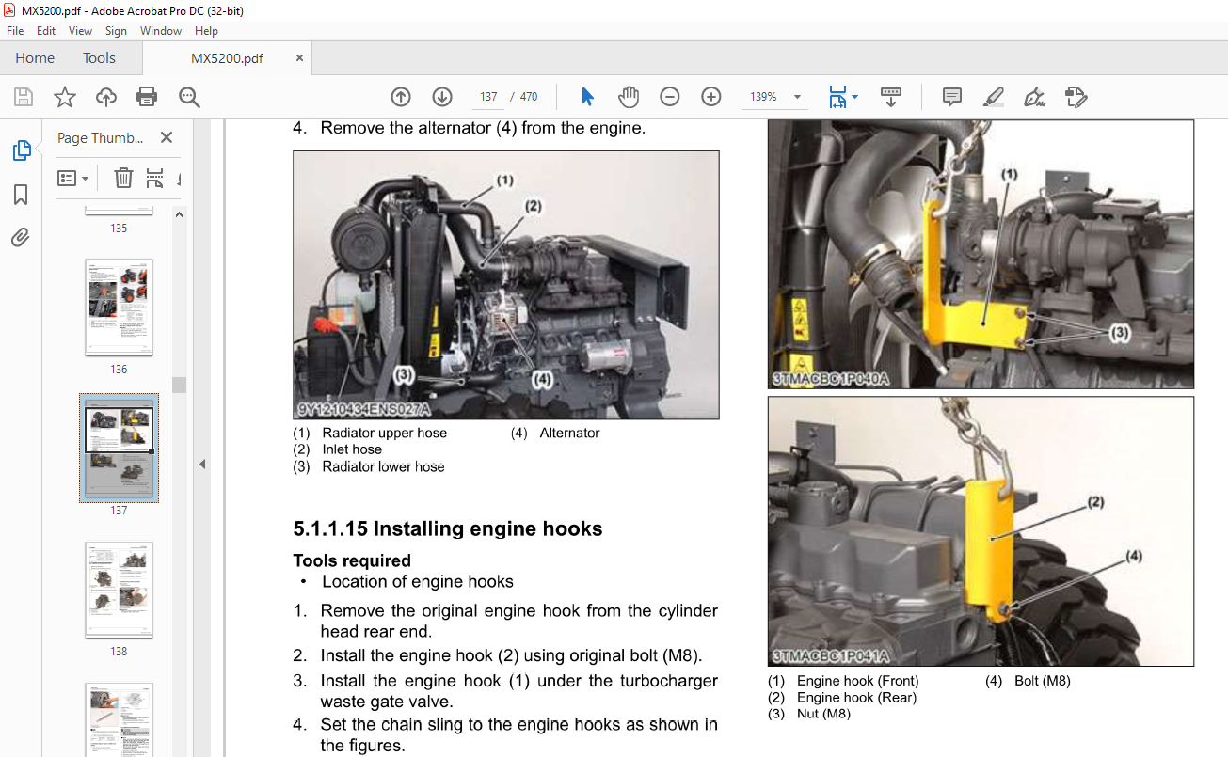Click insert pages icon in thumbnails

pos(155,178)
